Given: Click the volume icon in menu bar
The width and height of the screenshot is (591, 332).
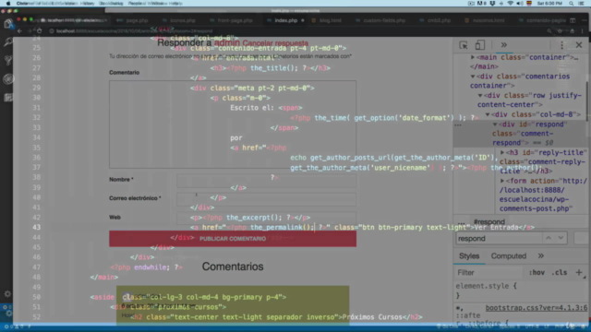Looking at the screenshot, I should (x=519, y=4).
